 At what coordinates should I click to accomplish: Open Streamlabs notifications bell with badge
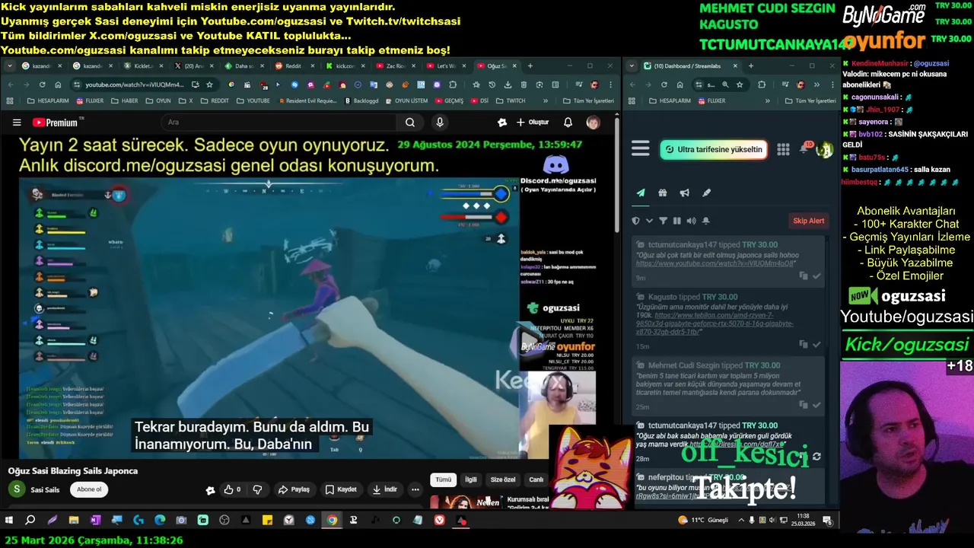804,148
